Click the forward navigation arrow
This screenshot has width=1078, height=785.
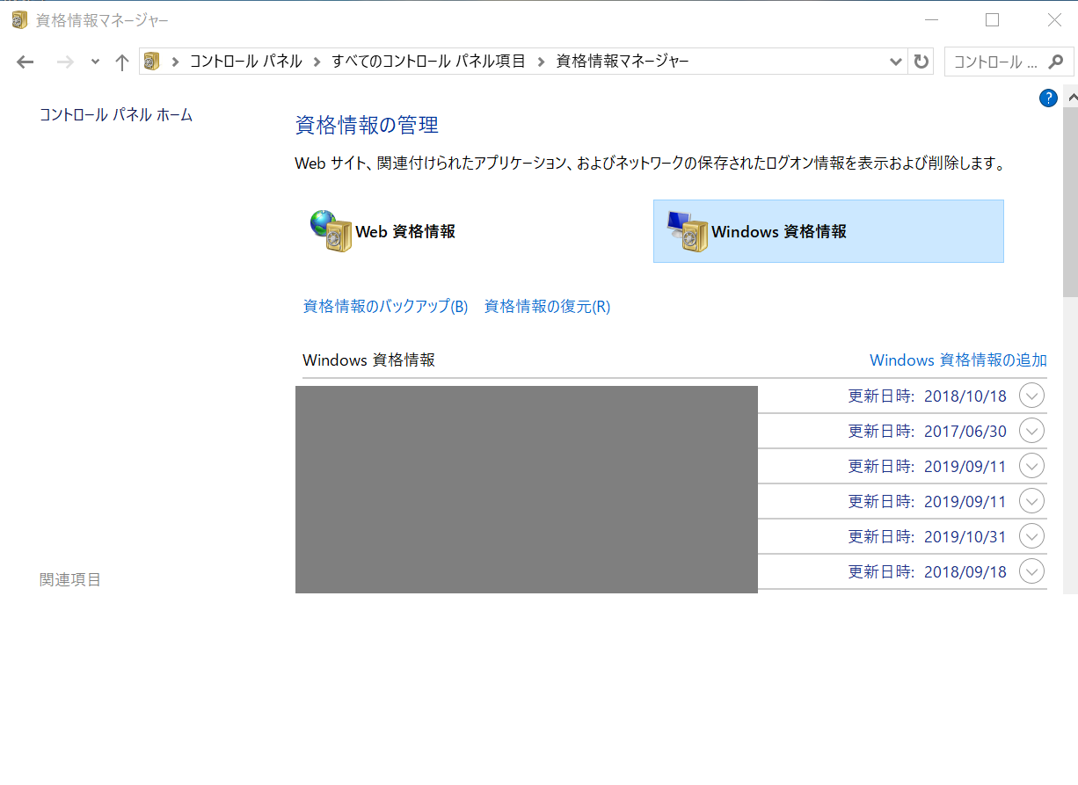click(x=64, y=62)
